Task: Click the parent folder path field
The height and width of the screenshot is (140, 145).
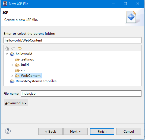Action: click(72, 40)
